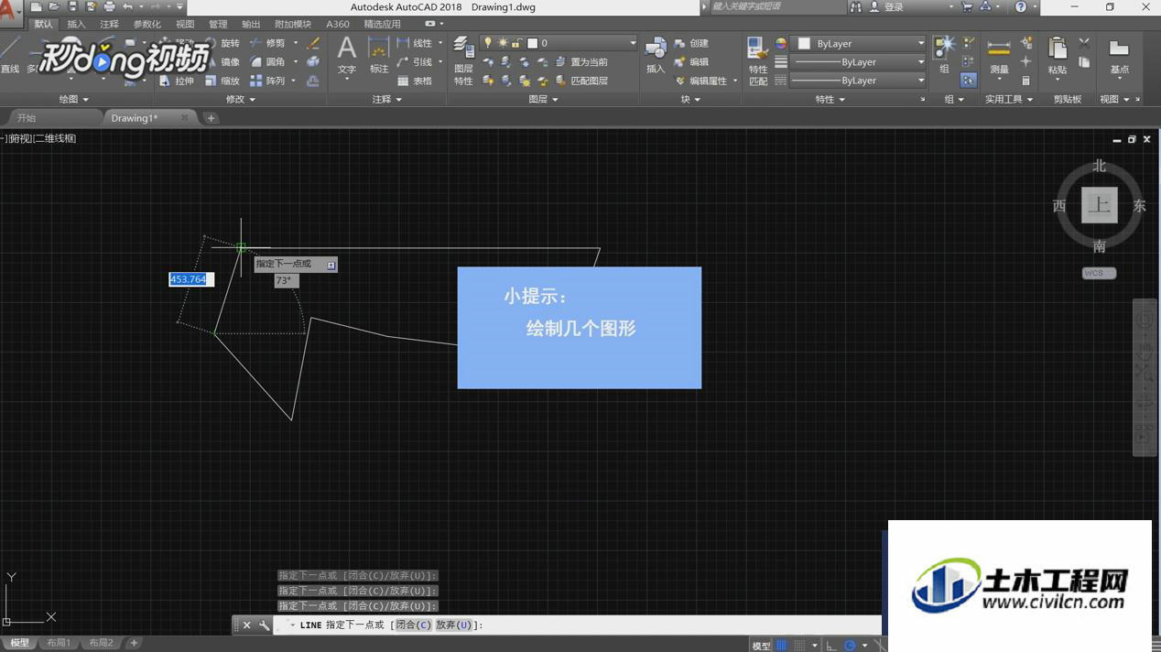The width and height of the screenshot is (1161, 652).
Task: Click the new drawing tab plus button
Action: click(x=211, y=118)
